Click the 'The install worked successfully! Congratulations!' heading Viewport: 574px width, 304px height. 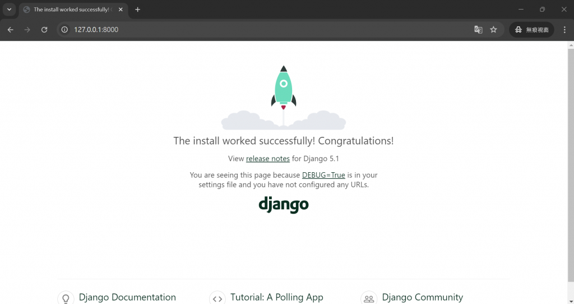pyautogui.click(x=284, y=141)
